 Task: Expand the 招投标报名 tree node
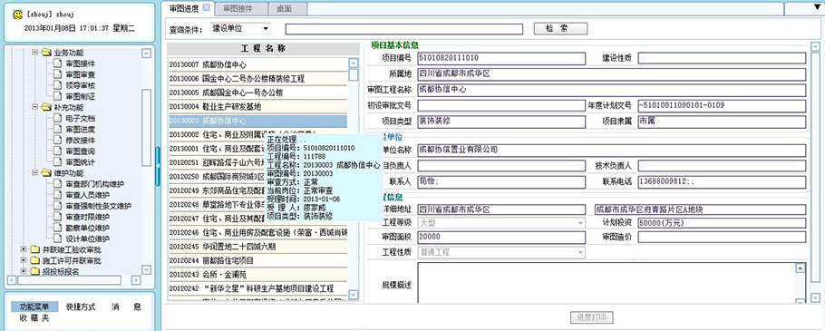24,271
